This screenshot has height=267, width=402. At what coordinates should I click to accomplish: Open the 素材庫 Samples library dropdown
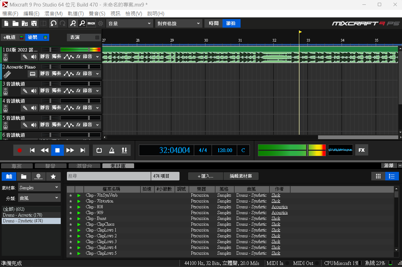(x=39, y=188)
